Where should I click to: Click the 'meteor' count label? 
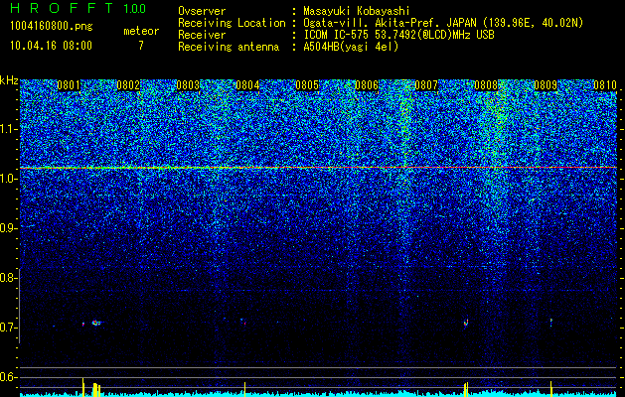(141, 31)
